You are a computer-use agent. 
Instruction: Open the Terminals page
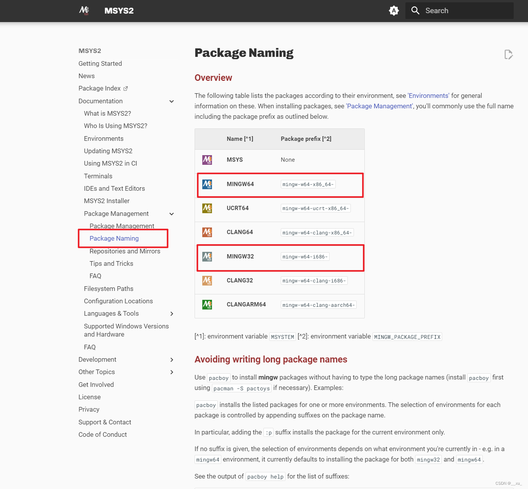point(98,176)
